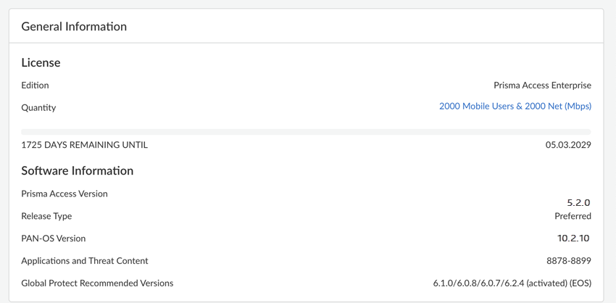
Task: Click the Global Protect Recommended Versions label
Action: (97, 283)
